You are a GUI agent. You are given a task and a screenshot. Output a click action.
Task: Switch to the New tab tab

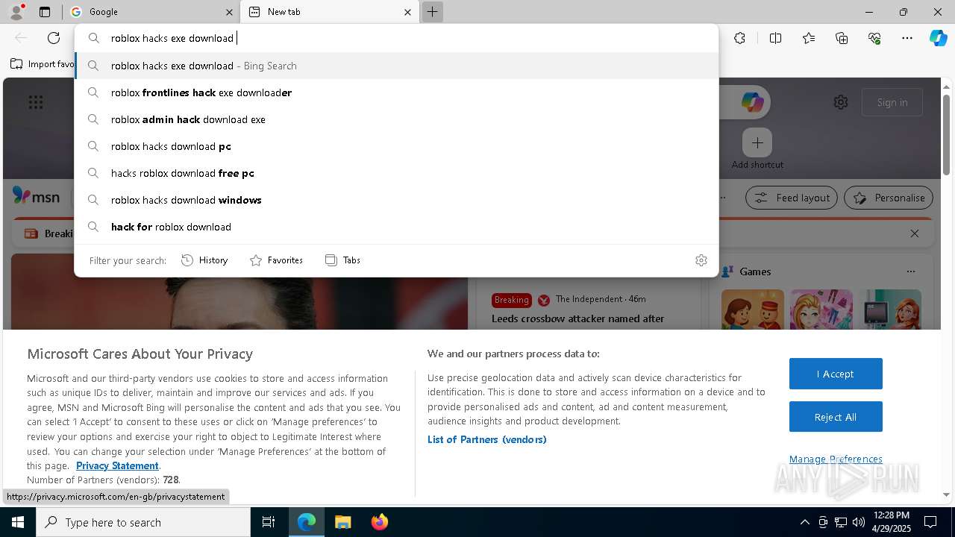328,12
